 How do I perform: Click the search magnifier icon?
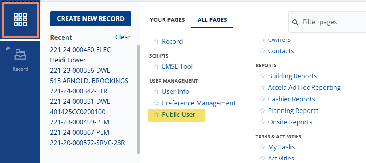pyautogui.click(x=296, y=22)
